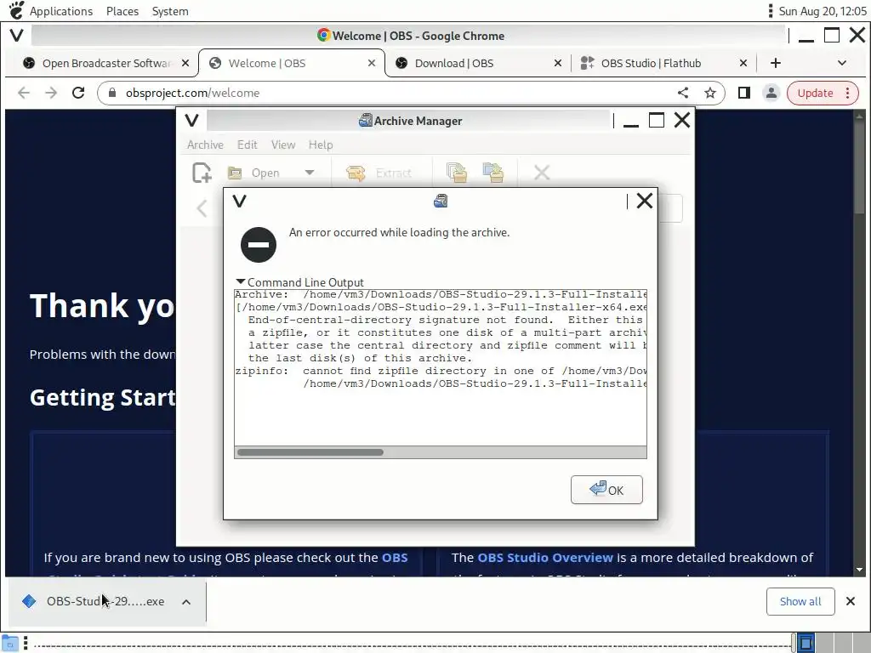Click the new archive icon in Archive Manager
Image resolution: width=871 pixels, height=653 pixels.
coord(202,173)
